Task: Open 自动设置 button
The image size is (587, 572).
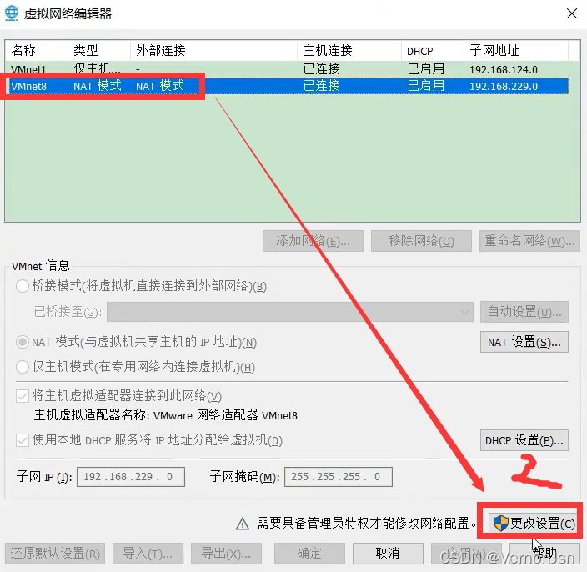Action: click(x=524, y=312)
